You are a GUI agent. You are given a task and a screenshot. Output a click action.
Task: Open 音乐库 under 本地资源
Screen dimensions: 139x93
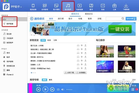pos(9,34)
